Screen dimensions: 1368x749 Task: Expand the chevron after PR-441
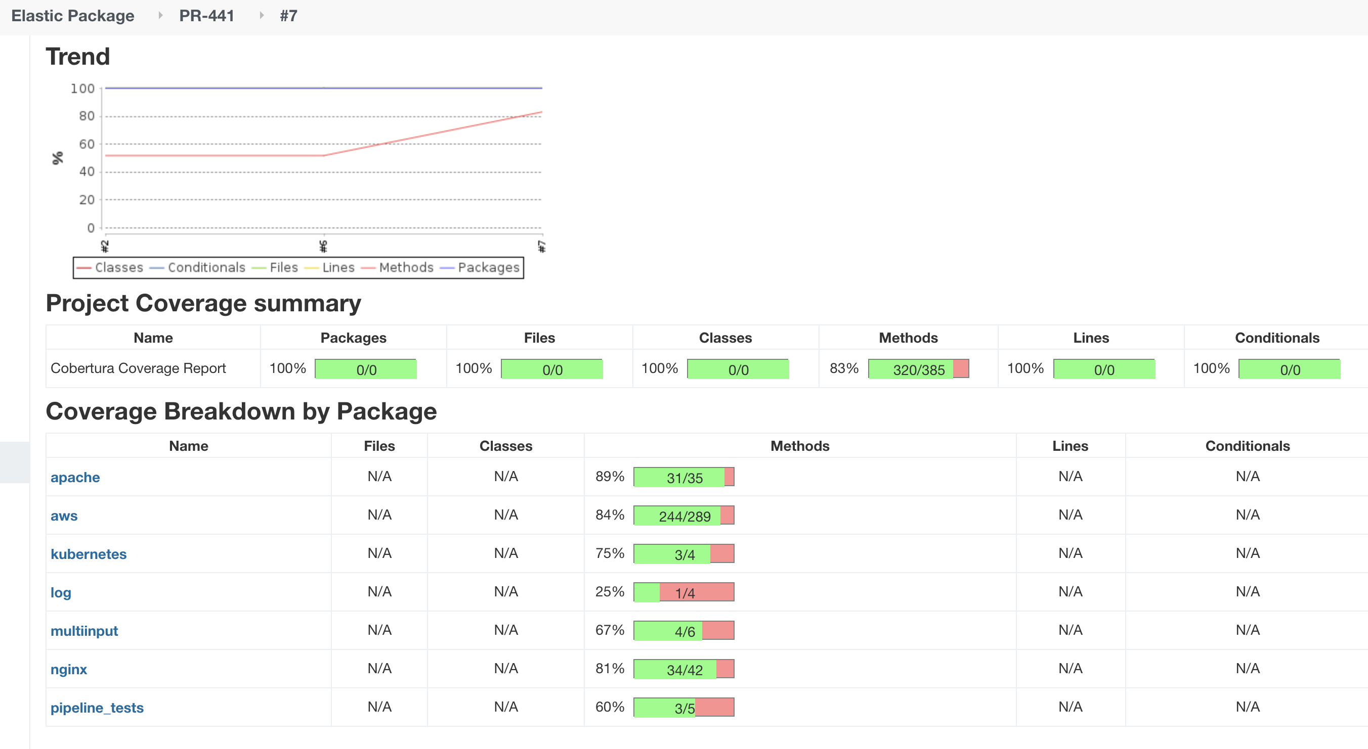pos(261,16)
